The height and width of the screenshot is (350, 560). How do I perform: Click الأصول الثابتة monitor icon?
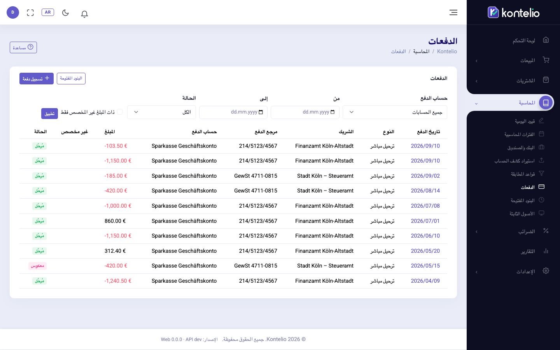pyautogui.click(x=541, y=213)
